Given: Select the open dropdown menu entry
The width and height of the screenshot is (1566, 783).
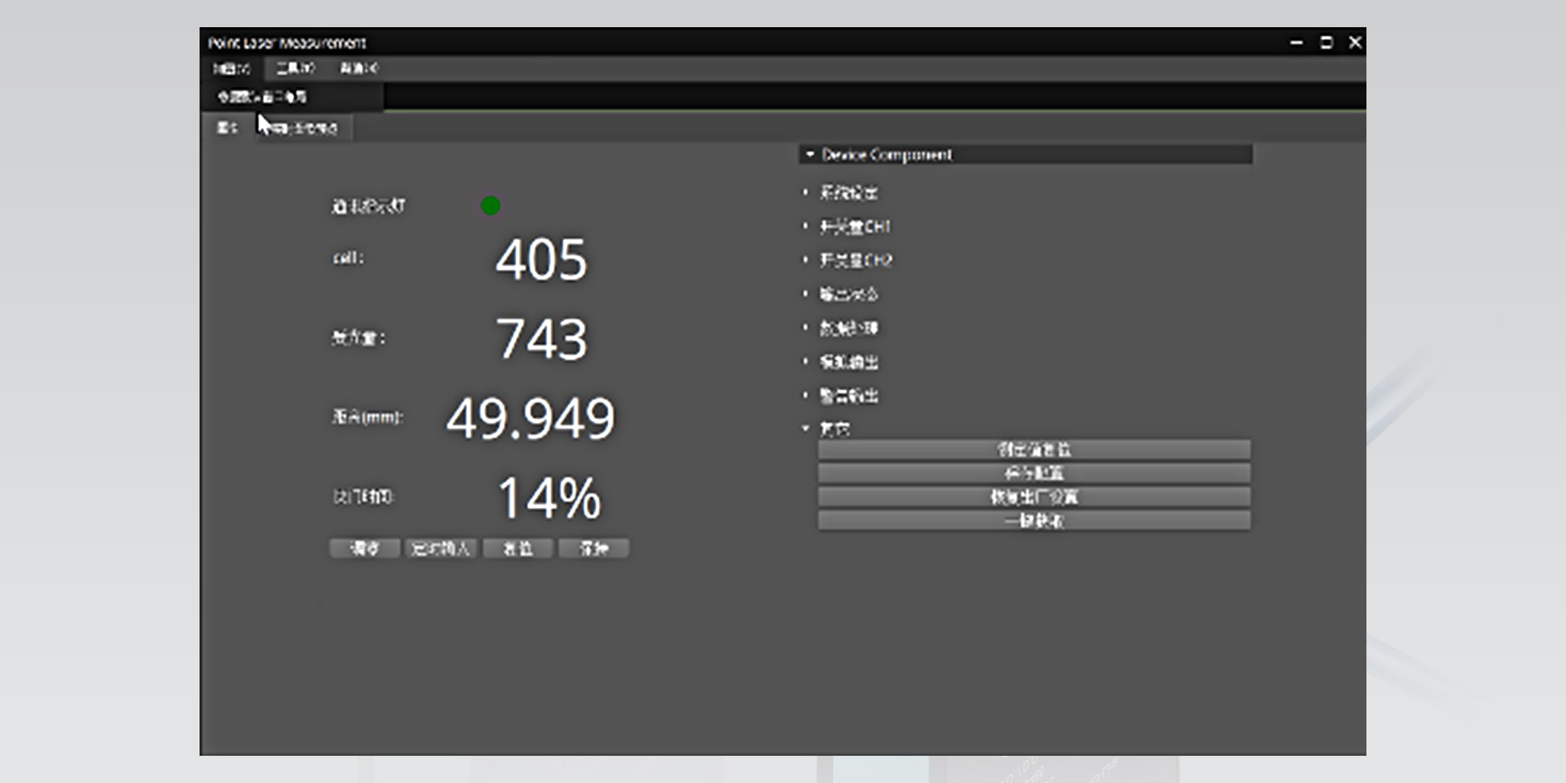Looking at the screenshot, I should [263, 97].
